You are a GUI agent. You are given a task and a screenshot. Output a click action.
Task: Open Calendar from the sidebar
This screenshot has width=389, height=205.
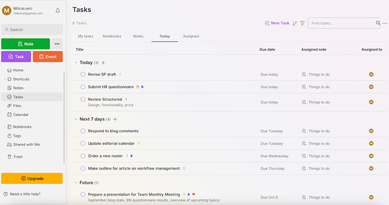pos(21,114)
